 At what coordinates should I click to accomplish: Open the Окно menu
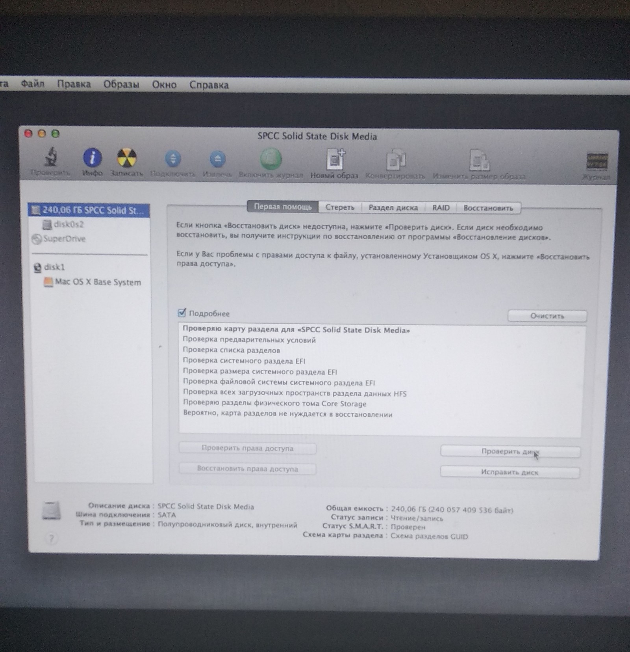164,85
